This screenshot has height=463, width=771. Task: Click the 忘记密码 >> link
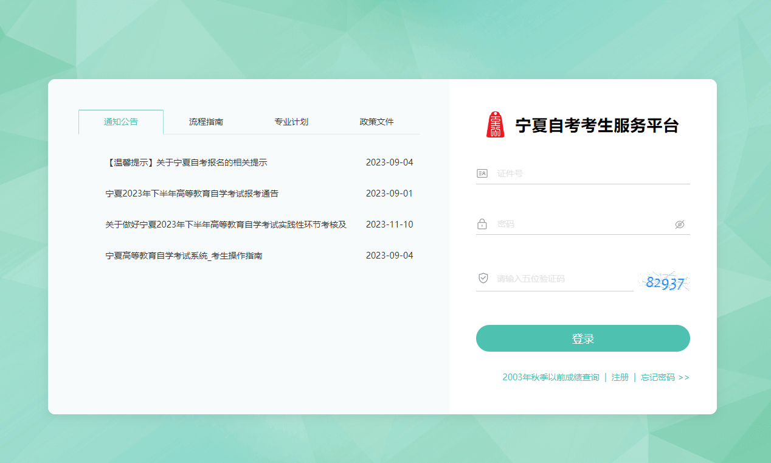click(665, 377)
